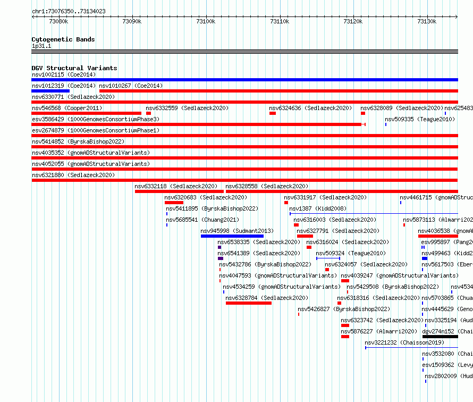The height and width of the screenshot is (402, 473).
Task: Click nsv5429508 (ByrskaBishop2022) label
Action: (x=393, y=287)
